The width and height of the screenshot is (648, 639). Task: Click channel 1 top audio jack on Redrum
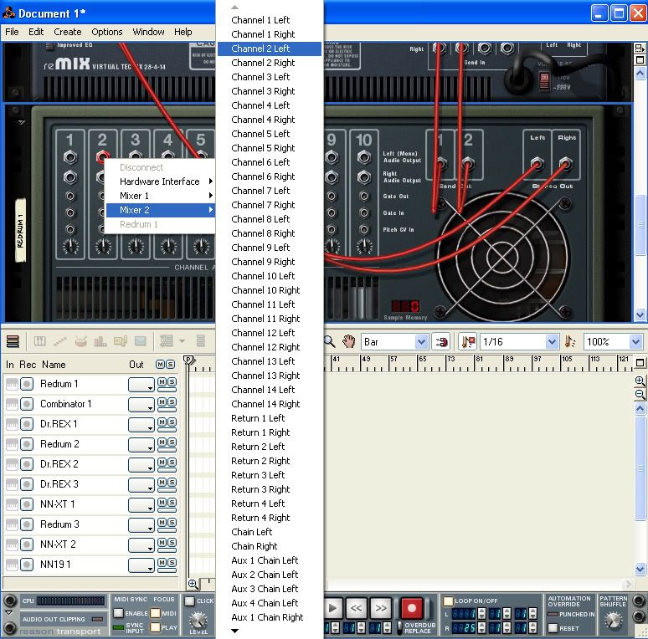(69, 157)
